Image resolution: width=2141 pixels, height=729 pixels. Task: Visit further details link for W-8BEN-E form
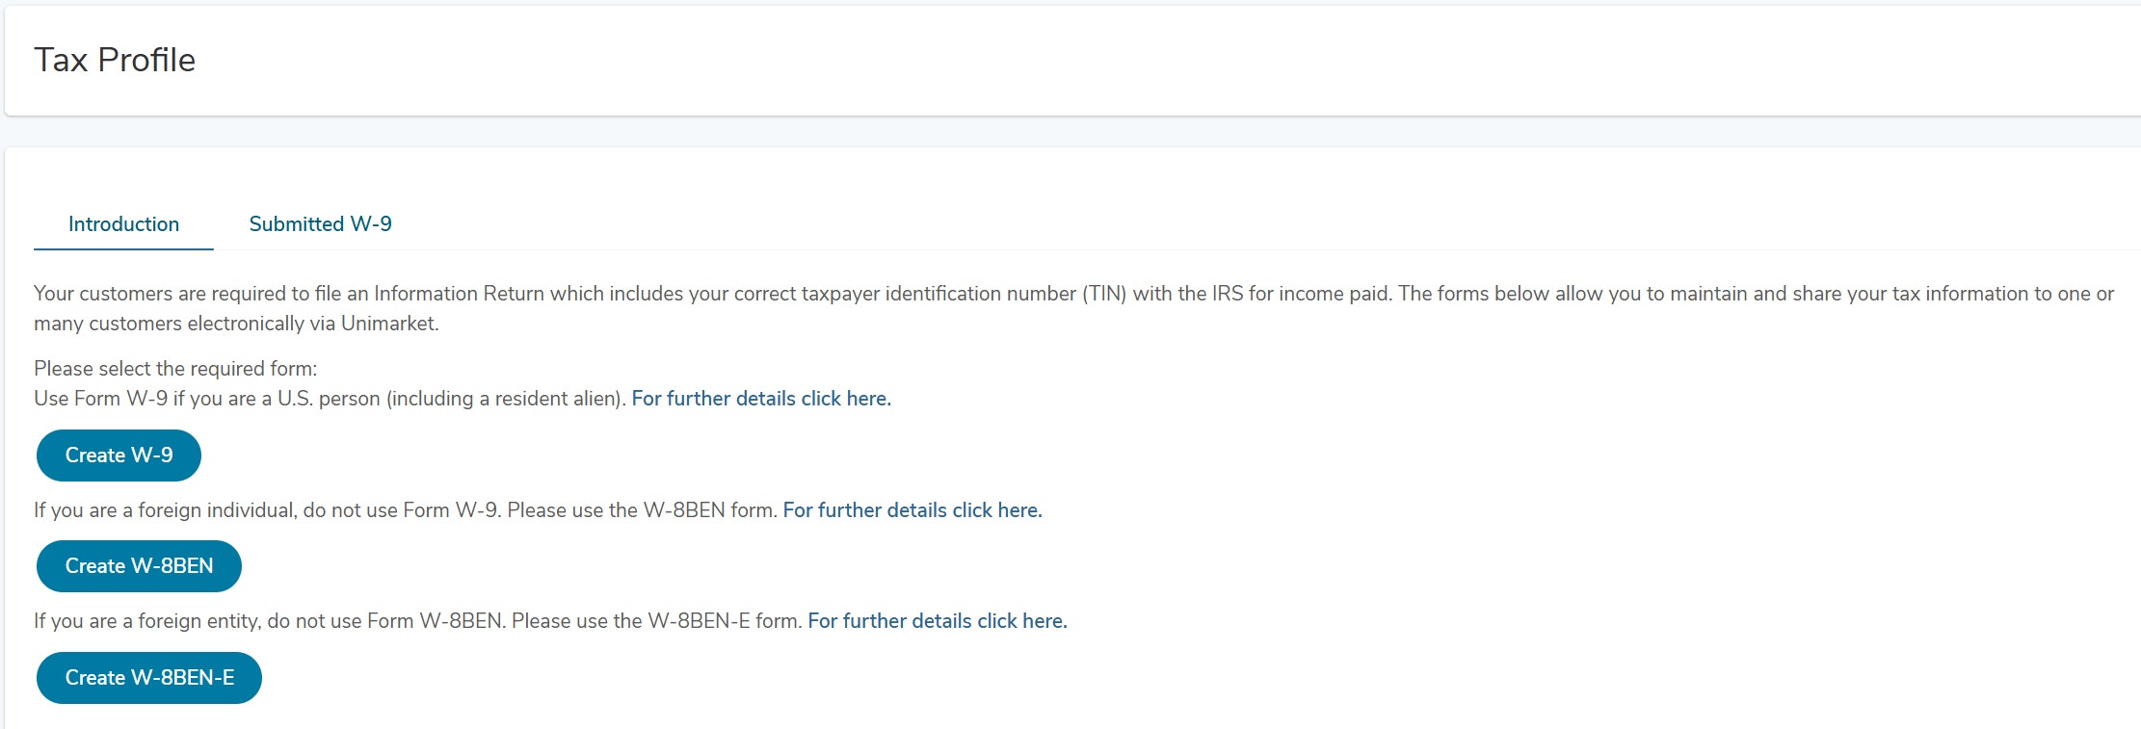(938, 621)
